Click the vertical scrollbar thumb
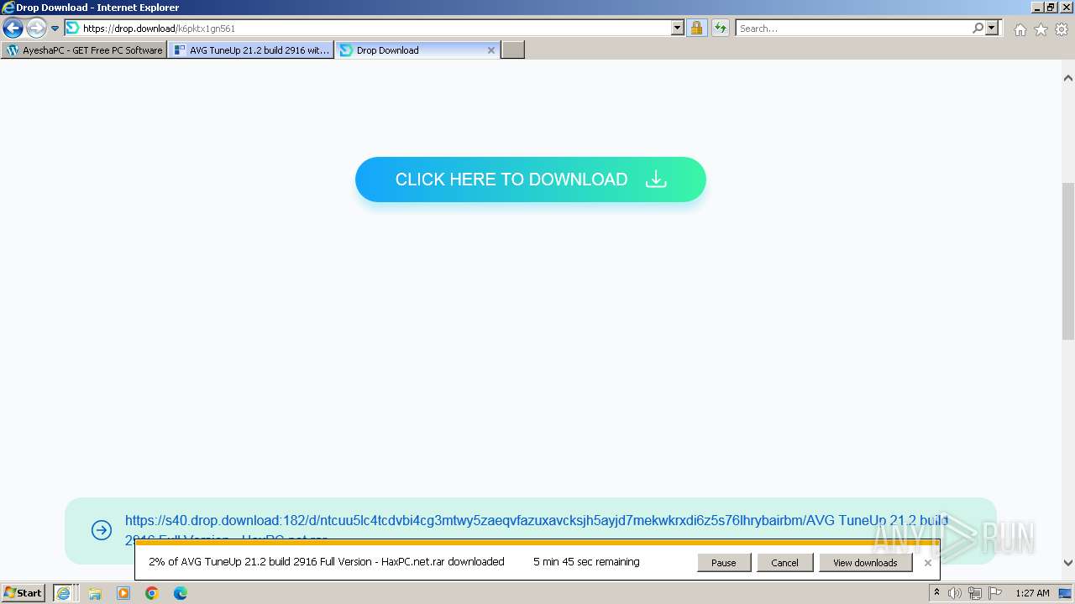This screenshot has height=604, width=1075. tap(1067, 261)
